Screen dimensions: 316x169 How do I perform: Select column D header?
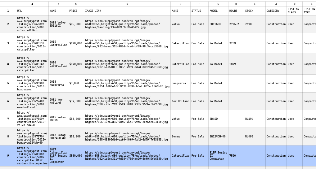tap(127, 4)
